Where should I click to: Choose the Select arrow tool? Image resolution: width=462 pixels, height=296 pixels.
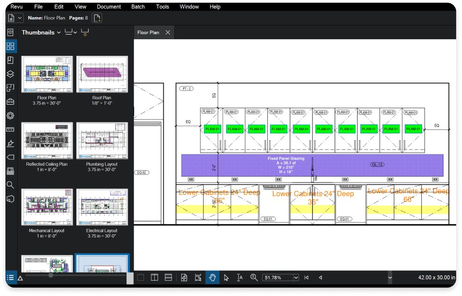coord(226,278)
